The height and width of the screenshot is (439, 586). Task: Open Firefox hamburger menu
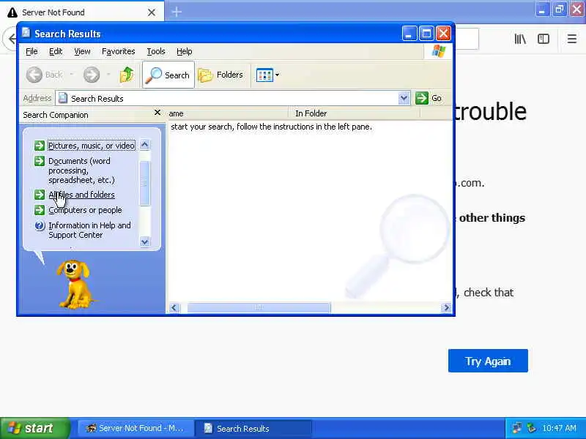(x=572, y=39)
